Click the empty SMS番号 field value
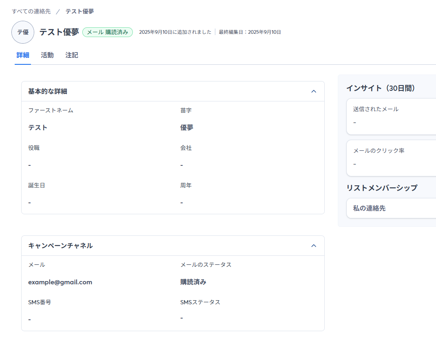436x345 pixels. (30, 319)
